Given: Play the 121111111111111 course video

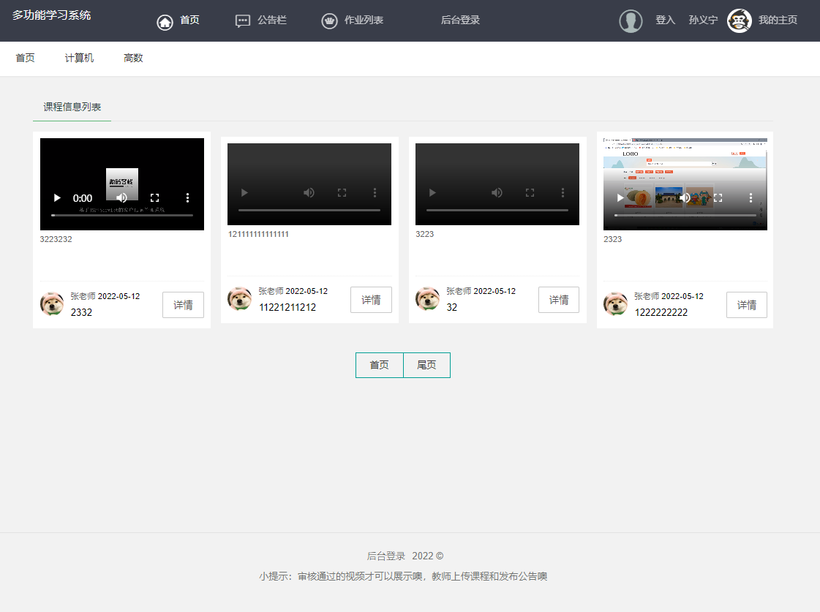Looking at the screenshot, I should [244, 193].
